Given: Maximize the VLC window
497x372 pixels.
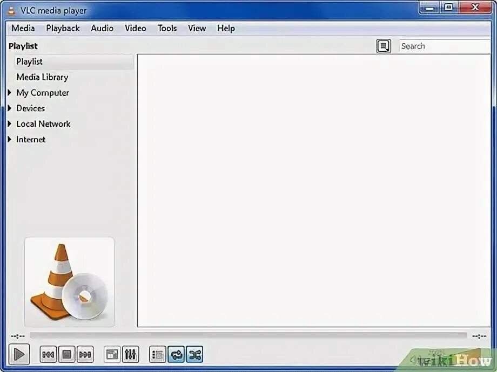Looking at the screenshot, I should coord(449,7).
